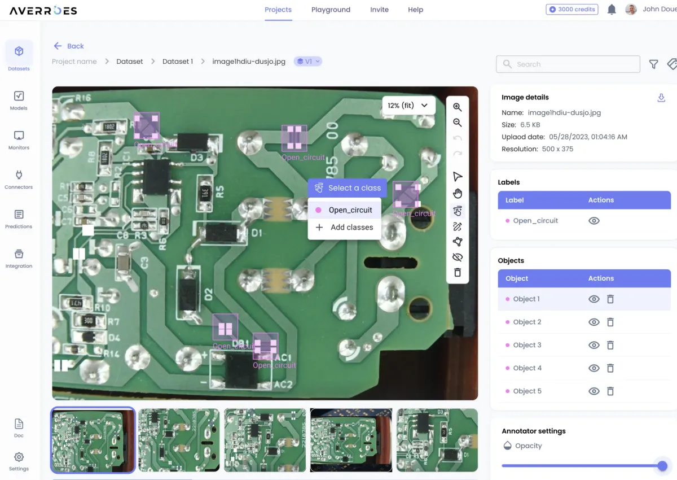The height and width of the screenshot is (480, 677).
Task: Adjust the Opacity slider handle
Action: click(662, 466)
